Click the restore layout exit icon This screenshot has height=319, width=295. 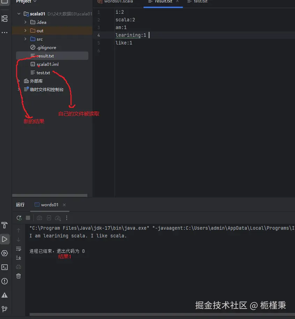pyautogui.click(x=49, y=218)
